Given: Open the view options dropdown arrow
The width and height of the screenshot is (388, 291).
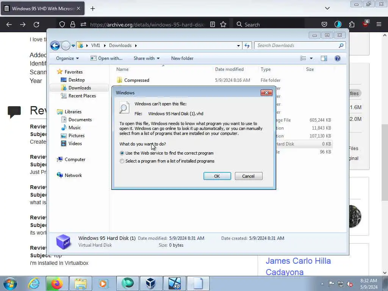Looking at the screenshot, I should (x=311, y=58).
